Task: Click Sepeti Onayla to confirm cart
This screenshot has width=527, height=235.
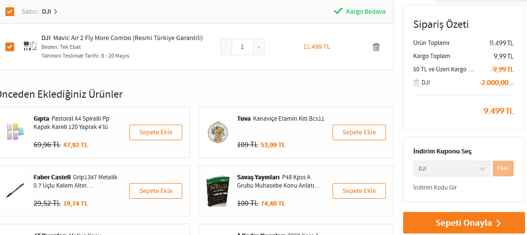Action: (464, 223)
